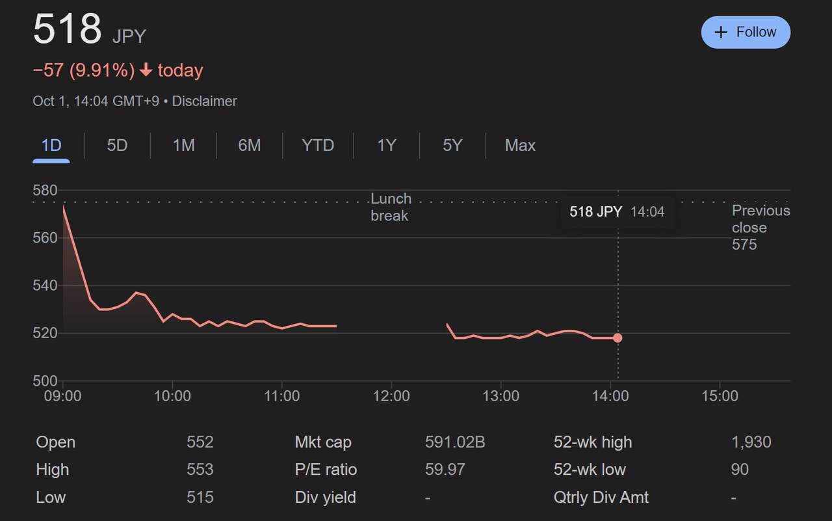Switch to the 5D chart tab
Viewport: 832px width, 521px height.
tap(117, 146)
